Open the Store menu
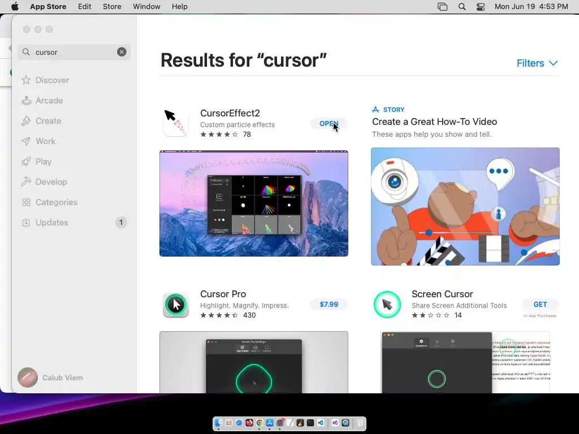This screenshot has height=434, width=579. coord(112,7)
